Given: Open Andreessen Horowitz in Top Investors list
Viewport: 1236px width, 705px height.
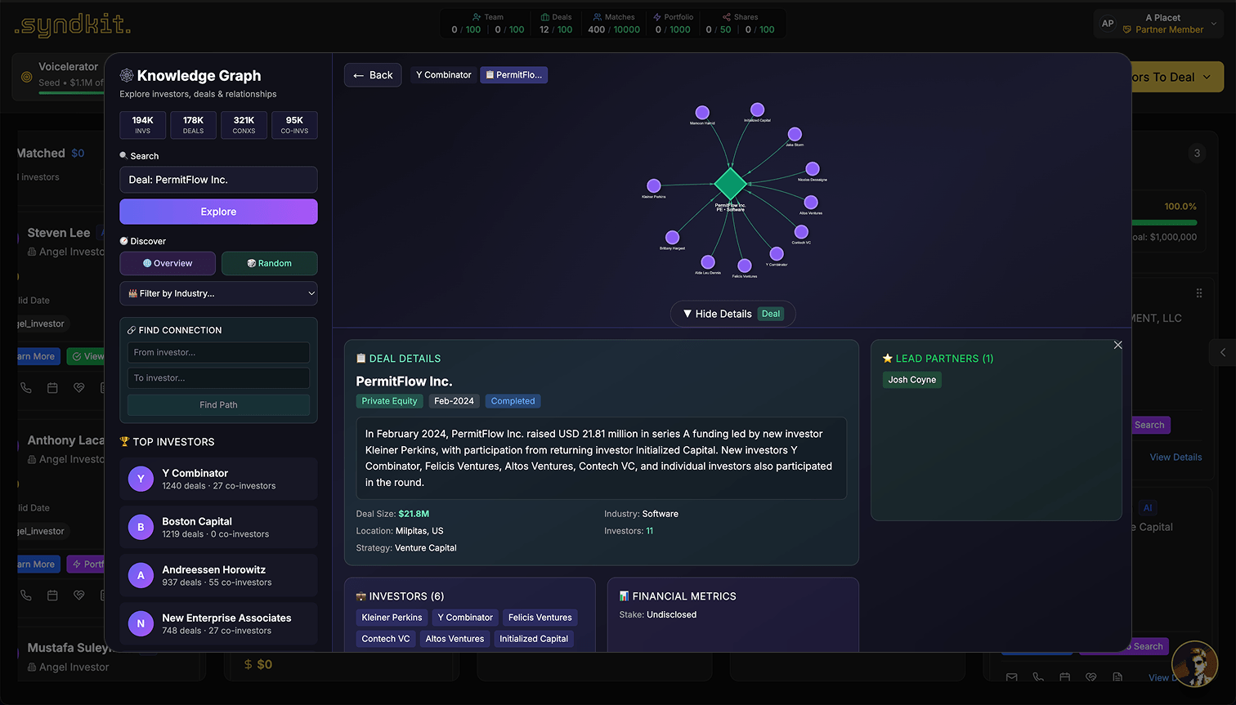Looking at the screenshot, I should pos(218,575).
